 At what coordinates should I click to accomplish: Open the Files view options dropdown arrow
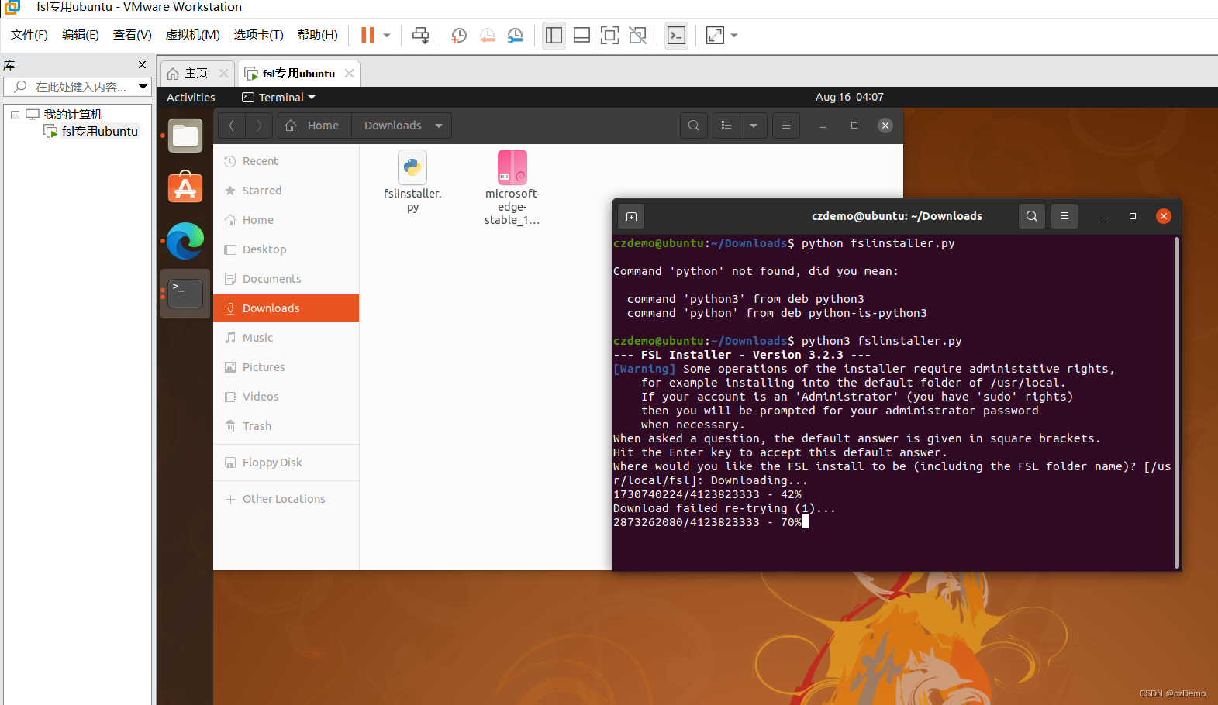click(x=754, y=126)
